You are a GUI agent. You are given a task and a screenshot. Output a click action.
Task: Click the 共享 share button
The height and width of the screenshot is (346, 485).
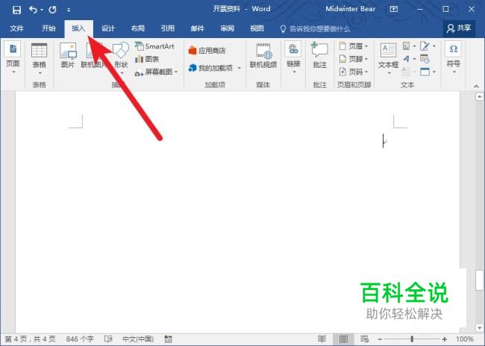[x=459, y=28]
